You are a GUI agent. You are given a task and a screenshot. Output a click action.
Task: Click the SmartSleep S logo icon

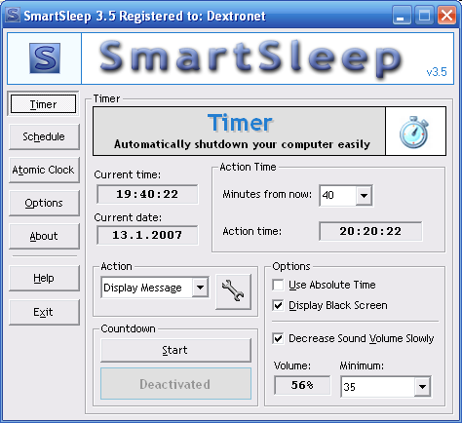tap(45, 58)
